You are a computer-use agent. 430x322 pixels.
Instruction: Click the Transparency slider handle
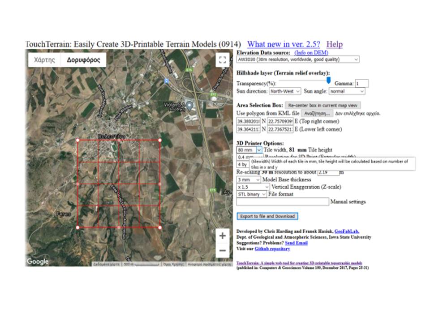point(328,80)
